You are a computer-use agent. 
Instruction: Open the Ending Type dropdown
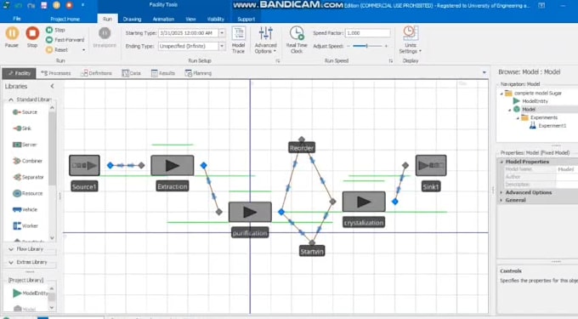(x=222, y=46)
